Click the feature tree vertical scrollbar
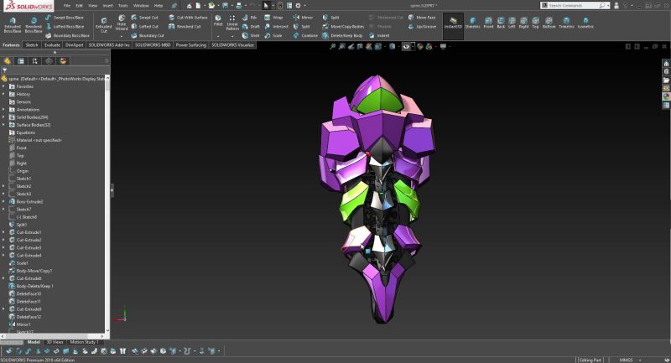Image resolution: width=671 pixels, height=363 pixels. point(107,205)
